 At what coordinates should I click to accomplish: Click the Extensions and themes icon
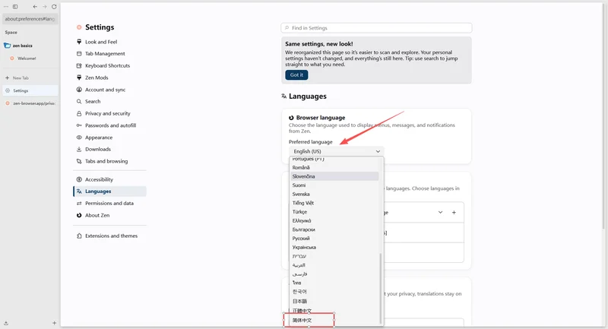[x=79, y=236]
